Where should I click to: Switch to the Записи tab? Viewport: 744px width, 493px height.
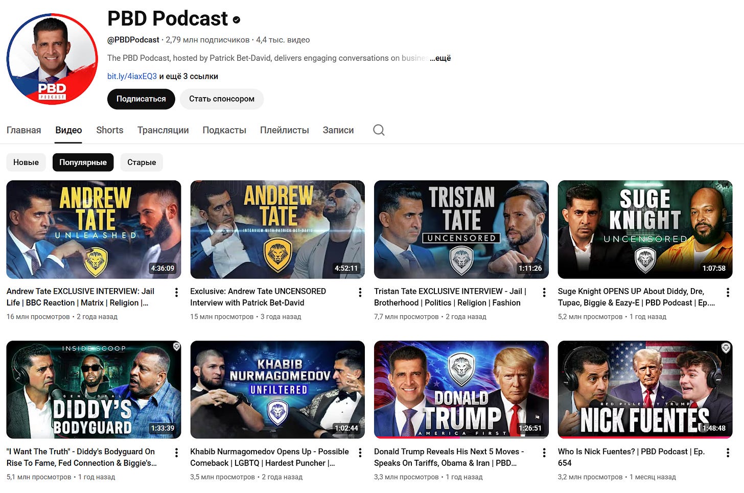[338, 130]
